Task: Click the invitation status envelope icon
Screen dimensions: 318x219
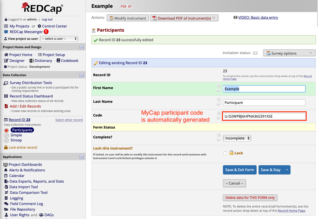Action: (255, 53)
